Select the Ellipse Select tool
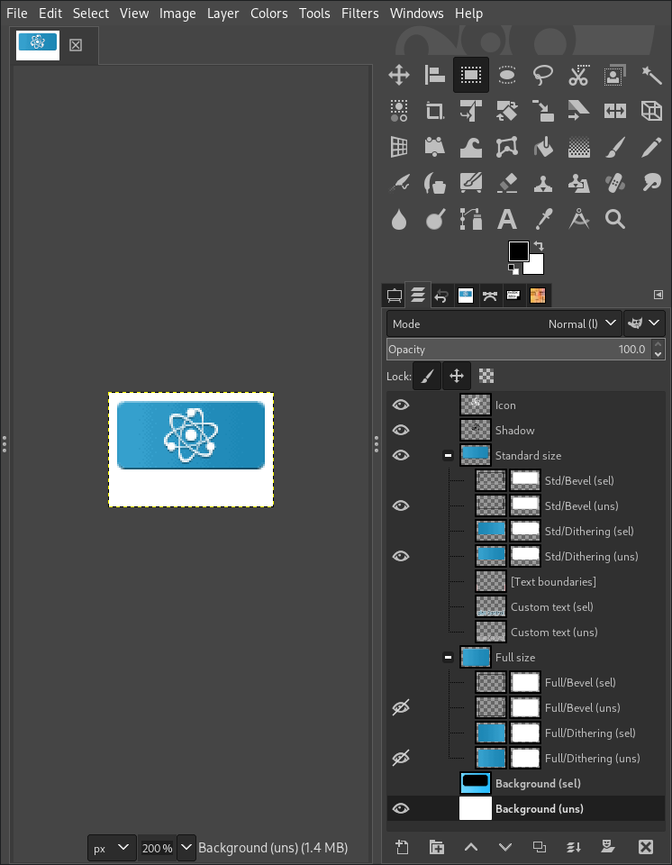Screen dimensions: 672x865 point(507,75)
